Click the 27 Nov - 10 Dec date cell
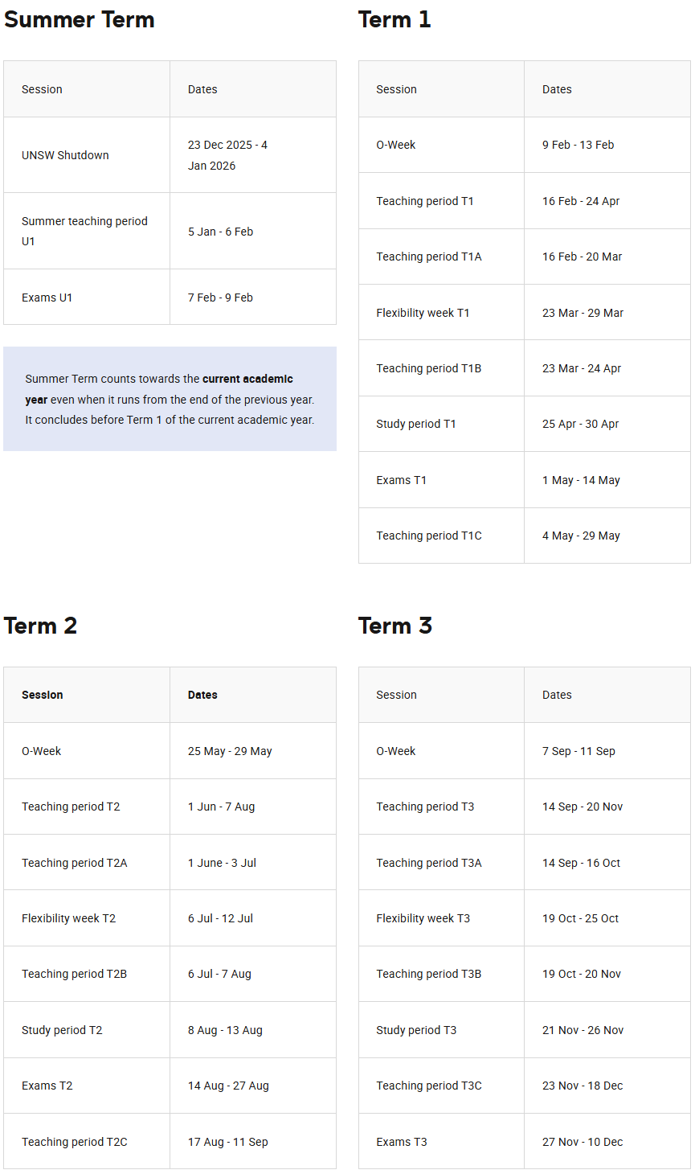The height and width of the screenshot is (1174, 695). pyautogui.click(x=583, y=1142)
